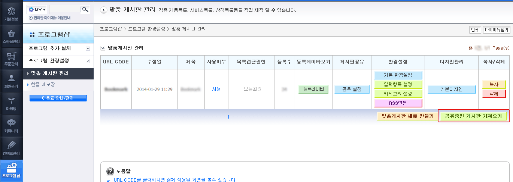Screen dimensions: 513x182
Task: Click the pink RSS연동 button
Action: click(398, 103)
